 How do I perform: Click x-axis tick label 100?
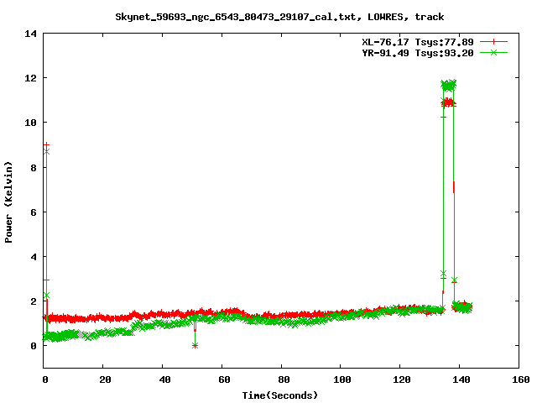coord(342,379)
